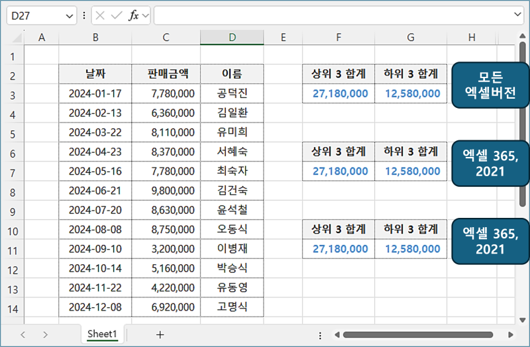The height and width of the screenshot is (347, 530).
Task: Select cell with 9,800,000 sales amount
Action: click(x=166, y=191)
